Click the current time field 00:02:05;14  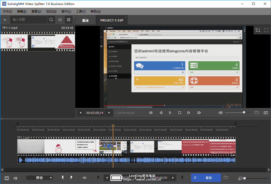(x=95, y=113)
